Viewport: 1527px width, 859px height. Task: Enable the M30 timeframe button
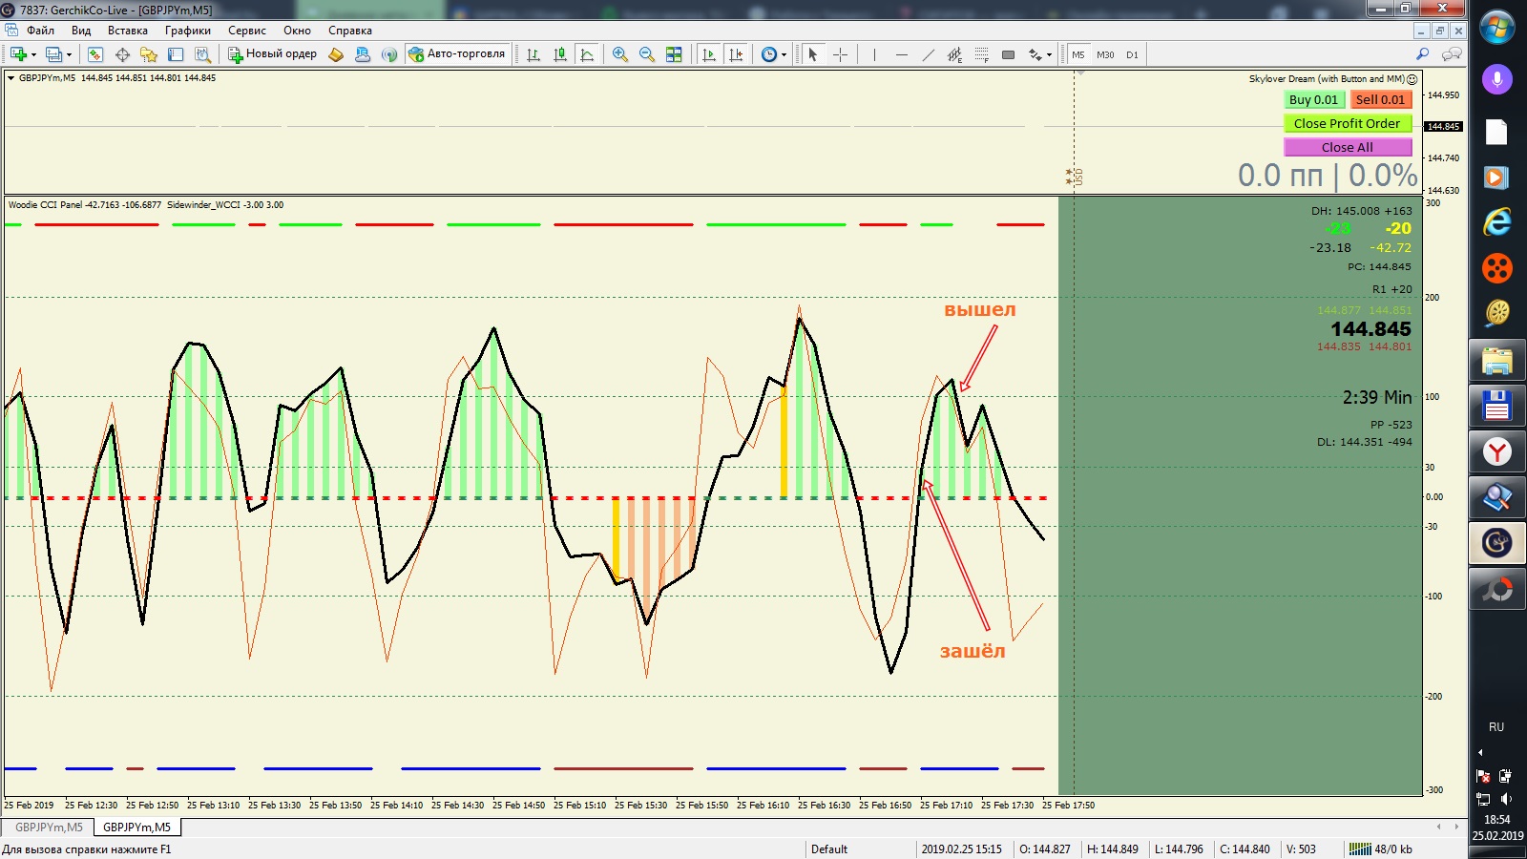click(1105, 54)
